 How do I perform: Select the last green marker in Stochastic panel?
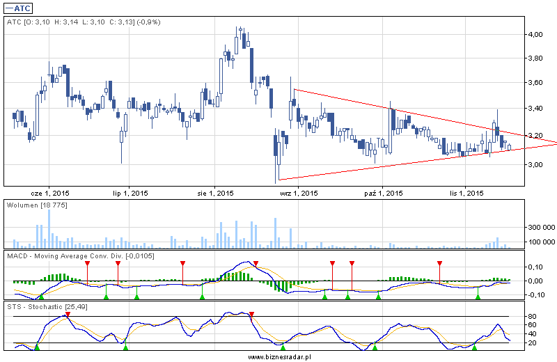[x=475, y=346]
